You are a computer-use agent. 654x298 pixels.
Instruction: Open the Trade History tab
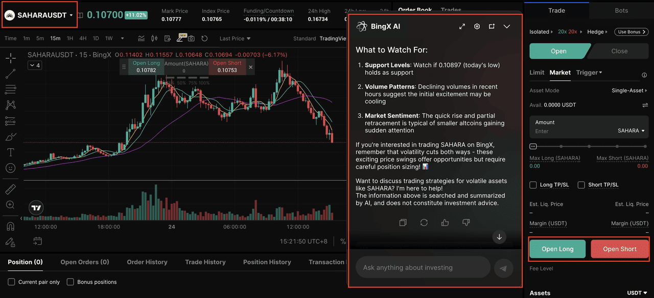click(x=205, y=262)
